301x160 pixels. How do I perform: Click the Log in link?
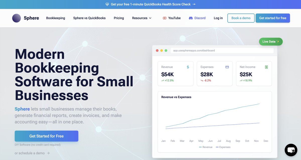point(218,18)
